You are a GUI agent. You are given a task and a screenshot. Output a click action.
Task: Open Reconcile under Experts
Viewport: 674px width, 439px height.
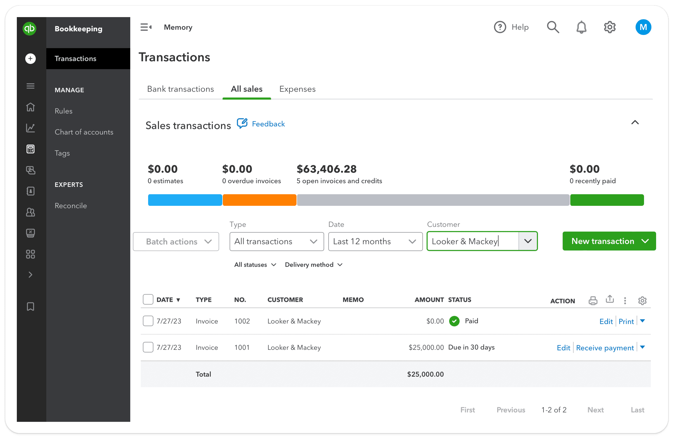point(71,206)
